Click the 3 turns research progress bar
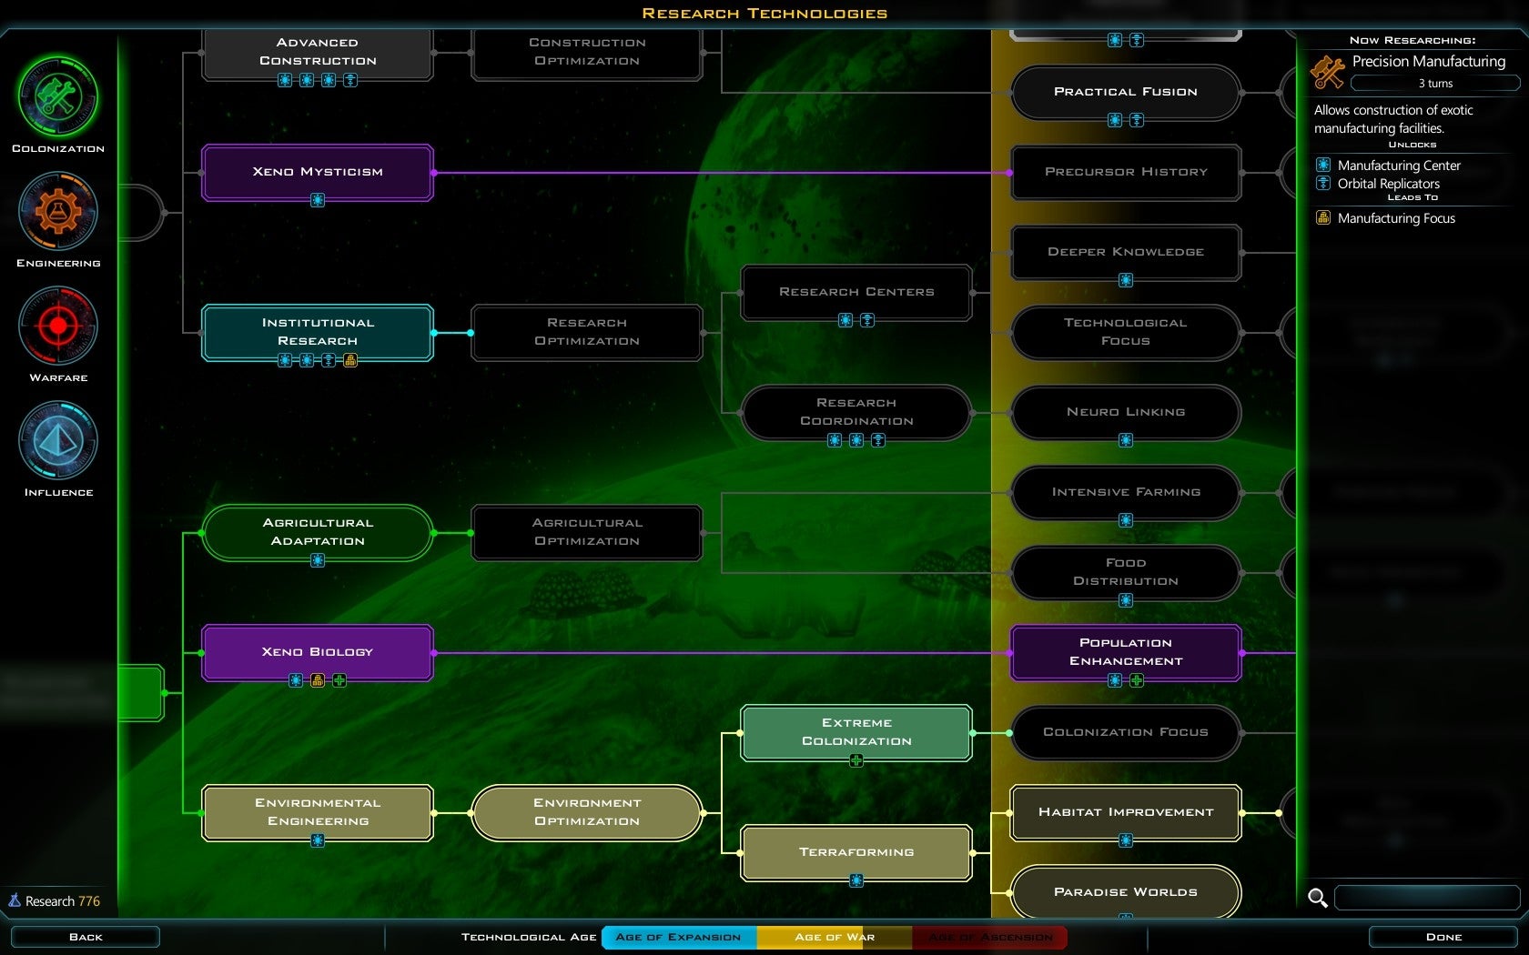 click(x=1435, y=83)
